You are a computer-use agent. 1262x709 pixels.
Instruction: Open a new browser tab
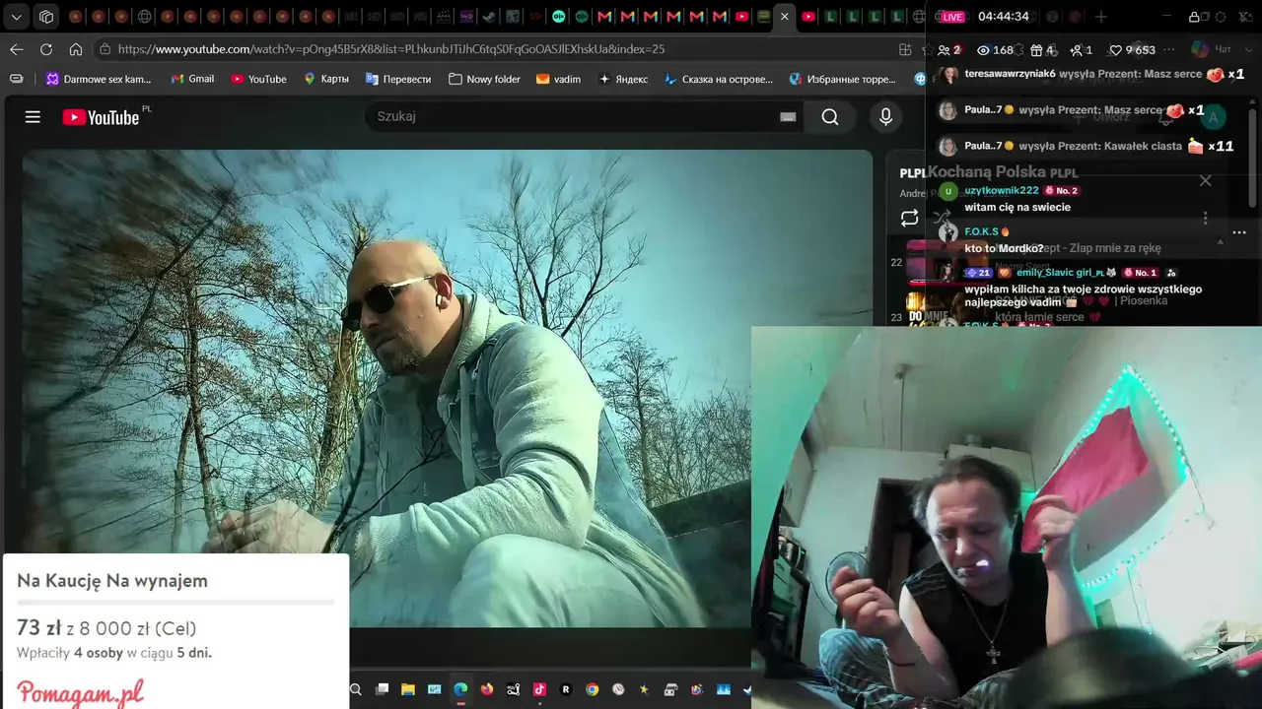pyautogui.click(x=1100, y=17)
